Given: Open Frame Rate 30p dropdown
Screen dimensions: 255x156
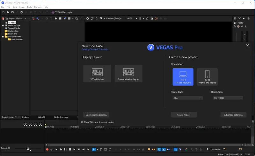Looking at the screenshot, I should [x=187, y=98].
